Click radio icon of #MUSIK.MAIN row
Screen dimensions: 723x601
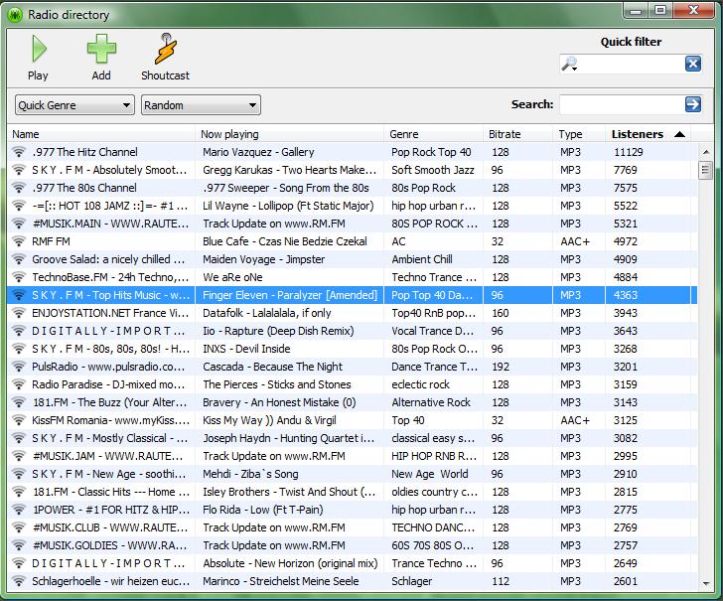coord(19,224)
